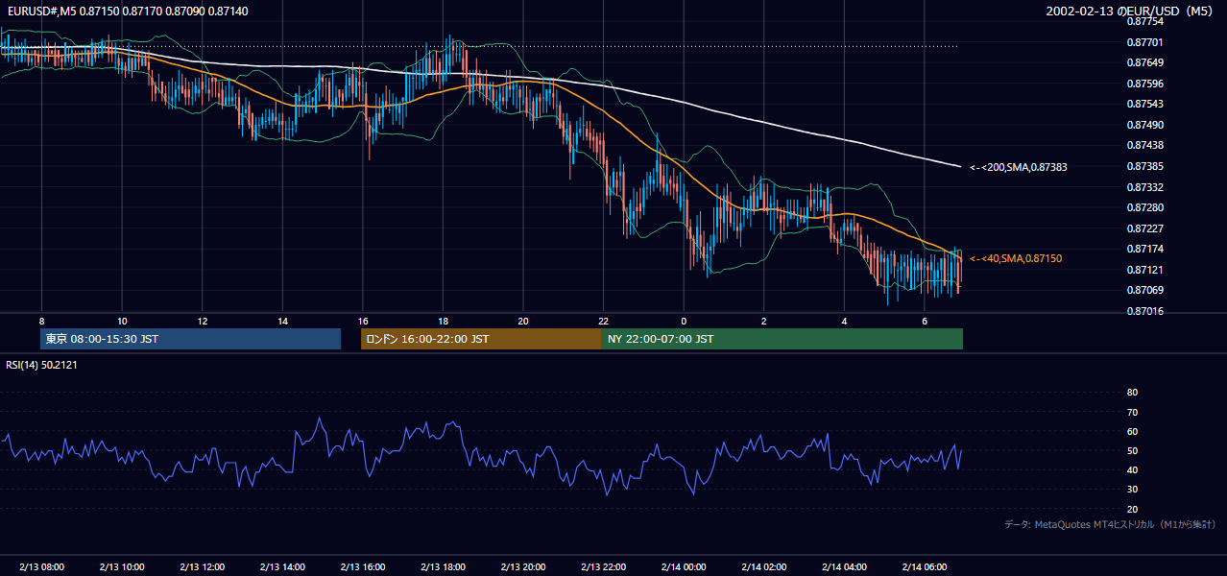Click the 200 SMA label 0.87383

[1019, 167]
